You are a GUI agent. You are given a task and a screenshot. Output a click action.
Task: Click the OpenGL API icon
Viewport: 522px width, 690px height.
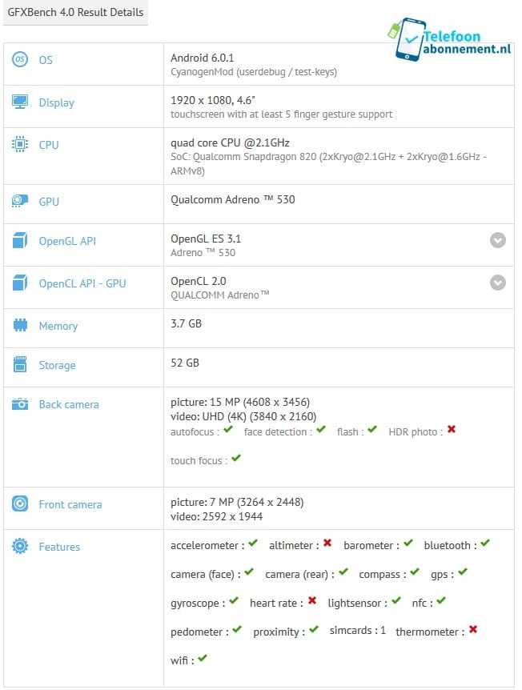coord(20,241)
